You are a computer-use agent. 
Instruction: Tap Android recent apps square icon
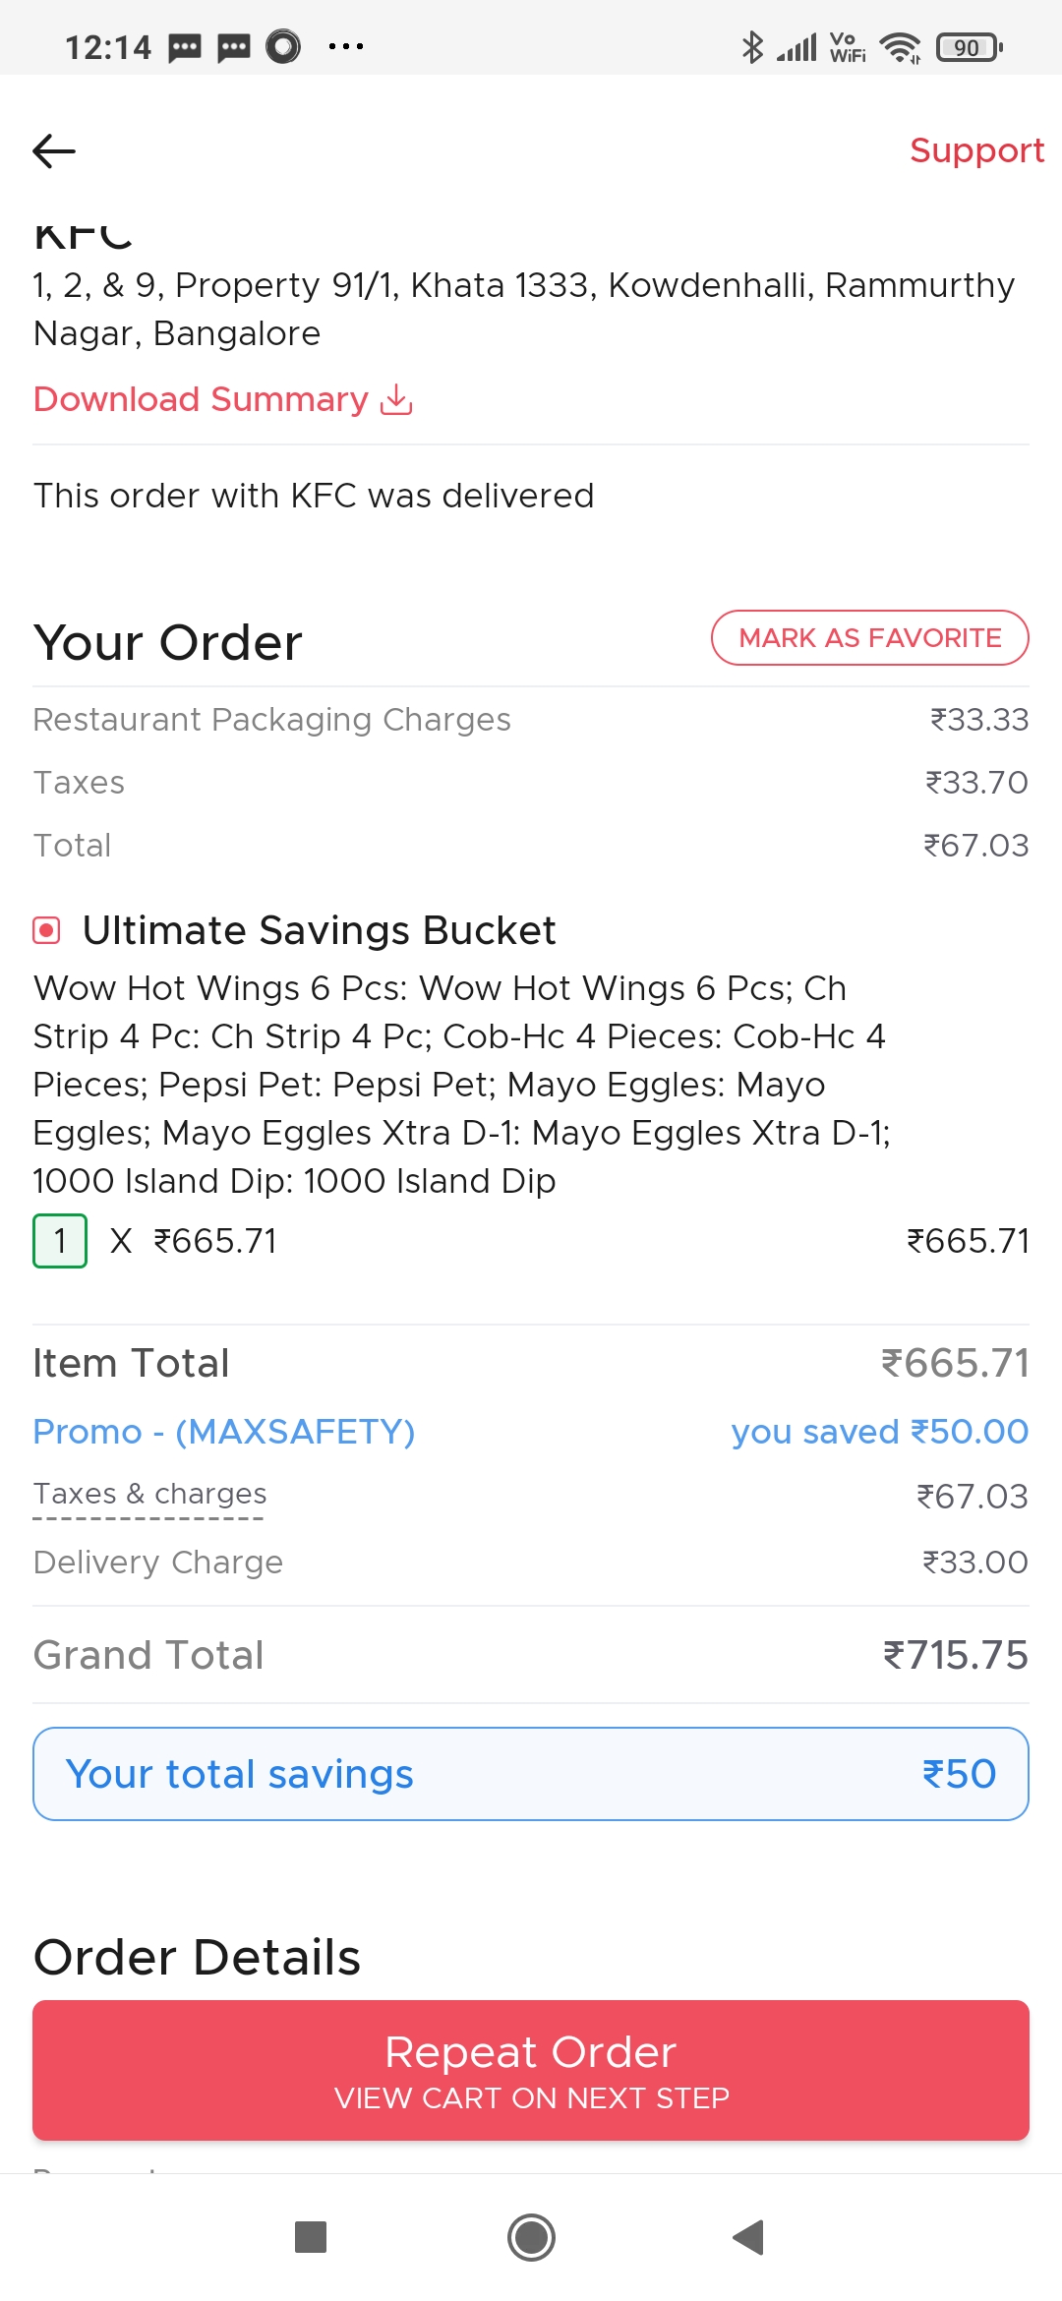(x=311, y=2237)
